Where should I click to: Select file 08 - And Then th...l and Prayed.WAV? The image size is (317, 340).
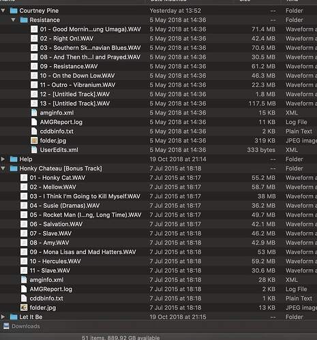click(90, 57)
